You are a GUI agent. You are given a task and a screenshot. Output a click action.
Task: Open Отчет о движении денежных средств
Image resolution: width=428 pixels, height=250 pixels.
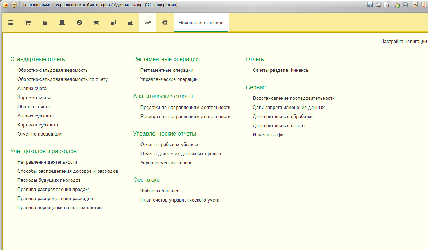tap(181, 153)
